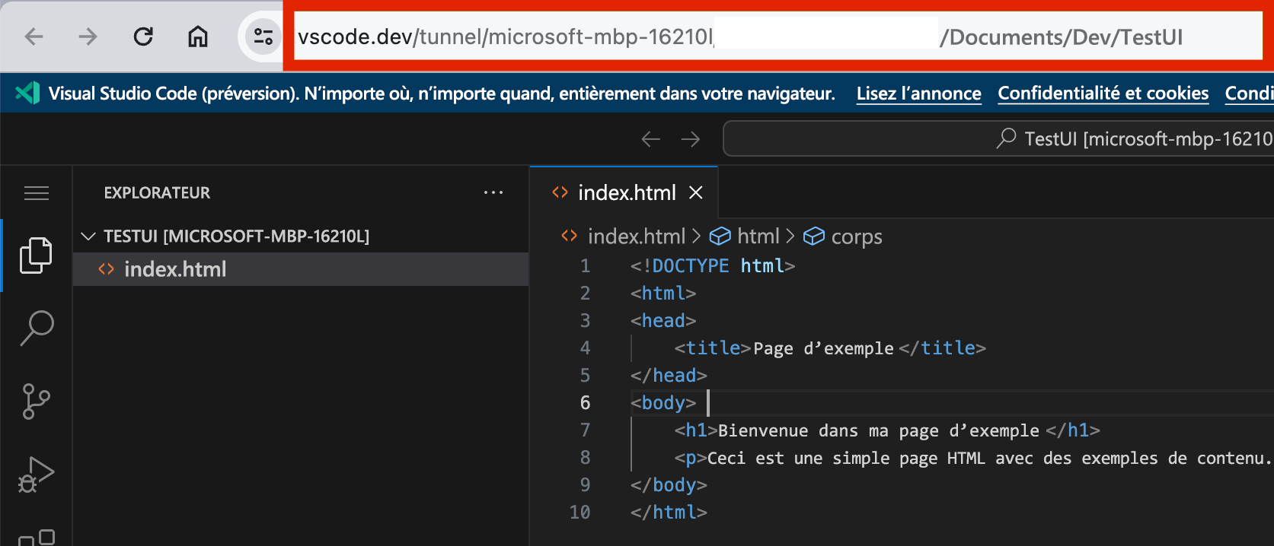1274x546 pixels.
Task: Click the closing </head> tag
Action: [x=669, y=375]
